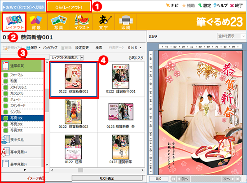247x183 pixels.
Task: Select the 0122 紅梅 layout thumbnail
Action: tap(73, 149)
